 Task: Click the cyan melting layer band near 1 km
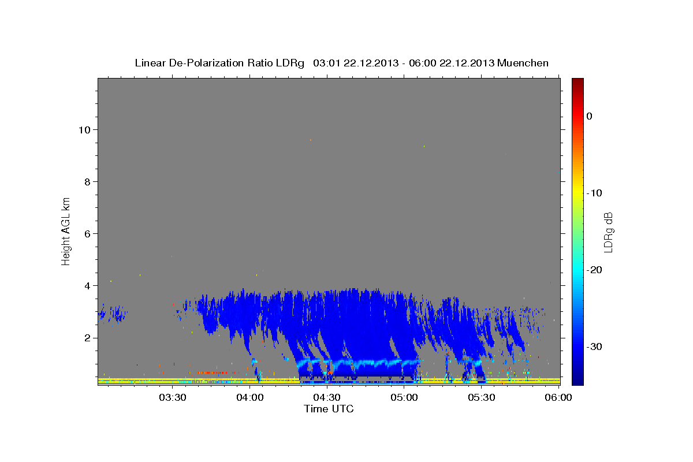(x=359, y=364)
